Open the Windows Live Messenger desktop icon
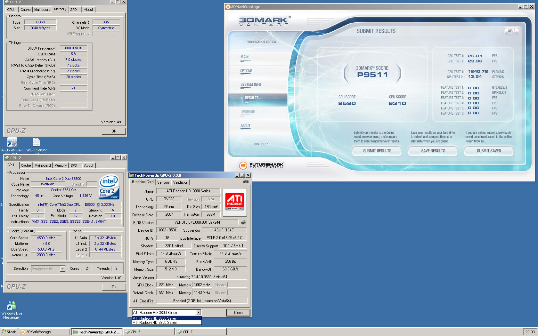538x336 pixels. coord(12,310)
